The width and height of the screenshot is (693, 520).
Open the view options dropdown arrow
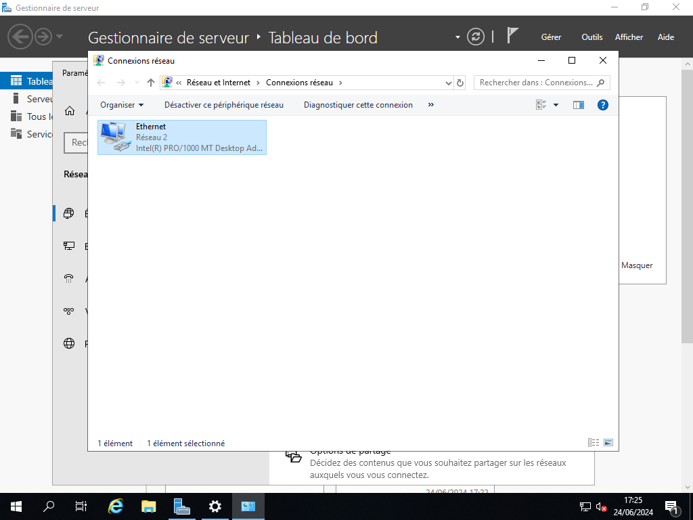(556, 105)
